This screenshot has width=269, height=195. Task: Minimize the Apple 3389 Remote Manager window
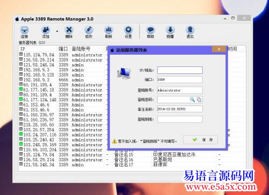point(225,19)
